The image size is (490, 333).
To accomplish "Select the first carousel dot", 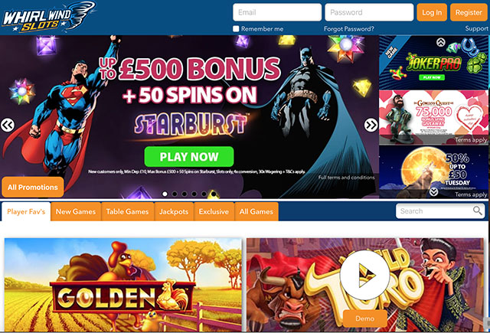I will coord(165,194).
